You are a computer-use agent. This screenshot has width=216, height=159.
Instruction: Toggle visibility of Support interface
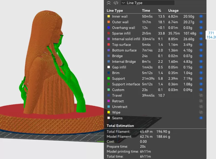[200, 84]
